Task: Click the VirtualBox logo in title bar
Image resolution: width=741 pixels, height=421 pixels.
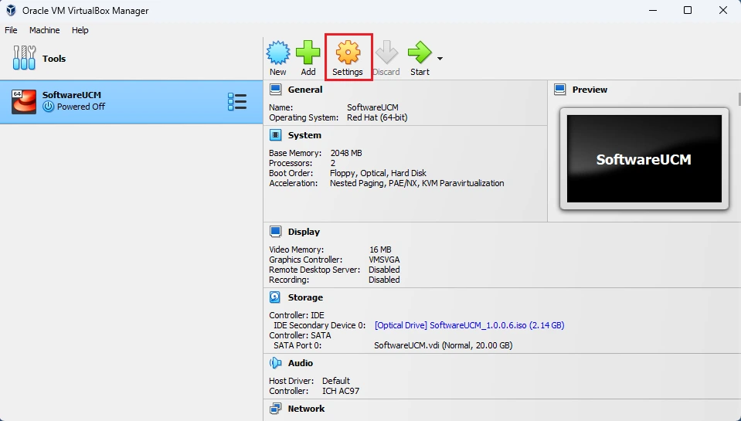Action: (x=10, y=10)
